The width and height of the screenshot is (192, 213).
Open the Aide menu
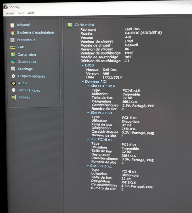31,13
